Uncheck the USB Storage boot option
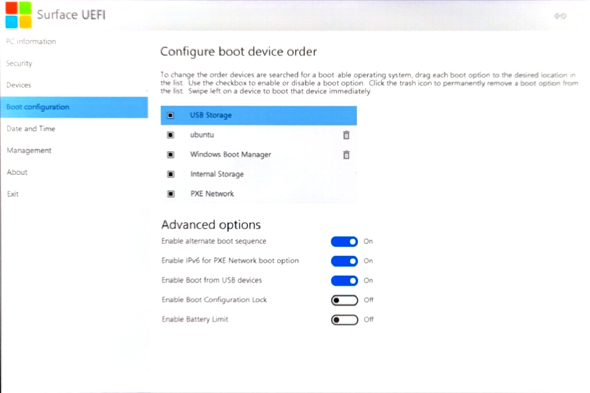Screen dimensions: 590x393 (x=170, y=115)
